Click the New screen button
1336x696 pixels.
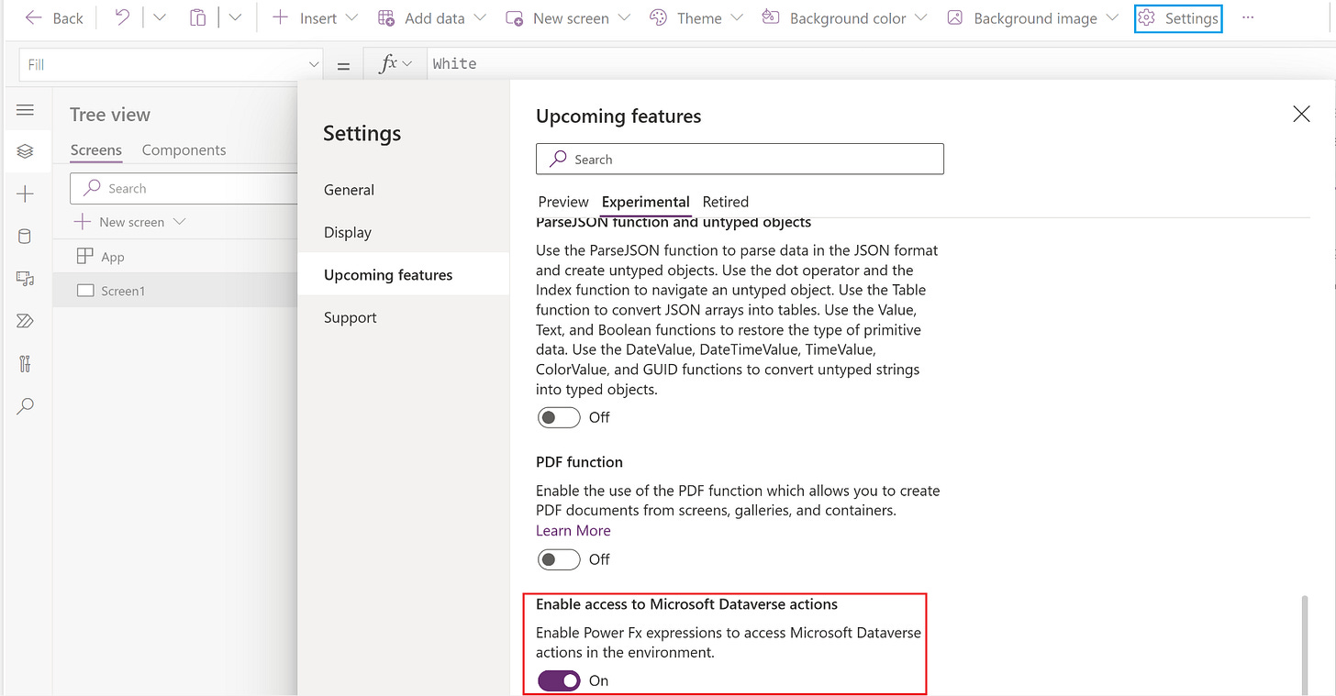pyautogui.click(x=568, y=18)
